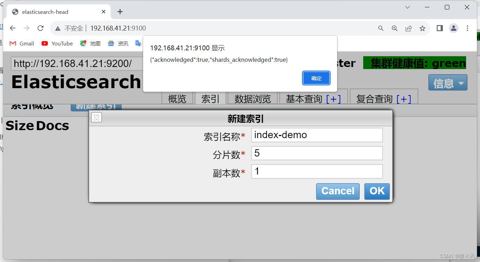Image resolution: width=480 pixels, height=262 pixels.
Task: Click the zoom magnifier icon
Action: (x=395, y=28)
